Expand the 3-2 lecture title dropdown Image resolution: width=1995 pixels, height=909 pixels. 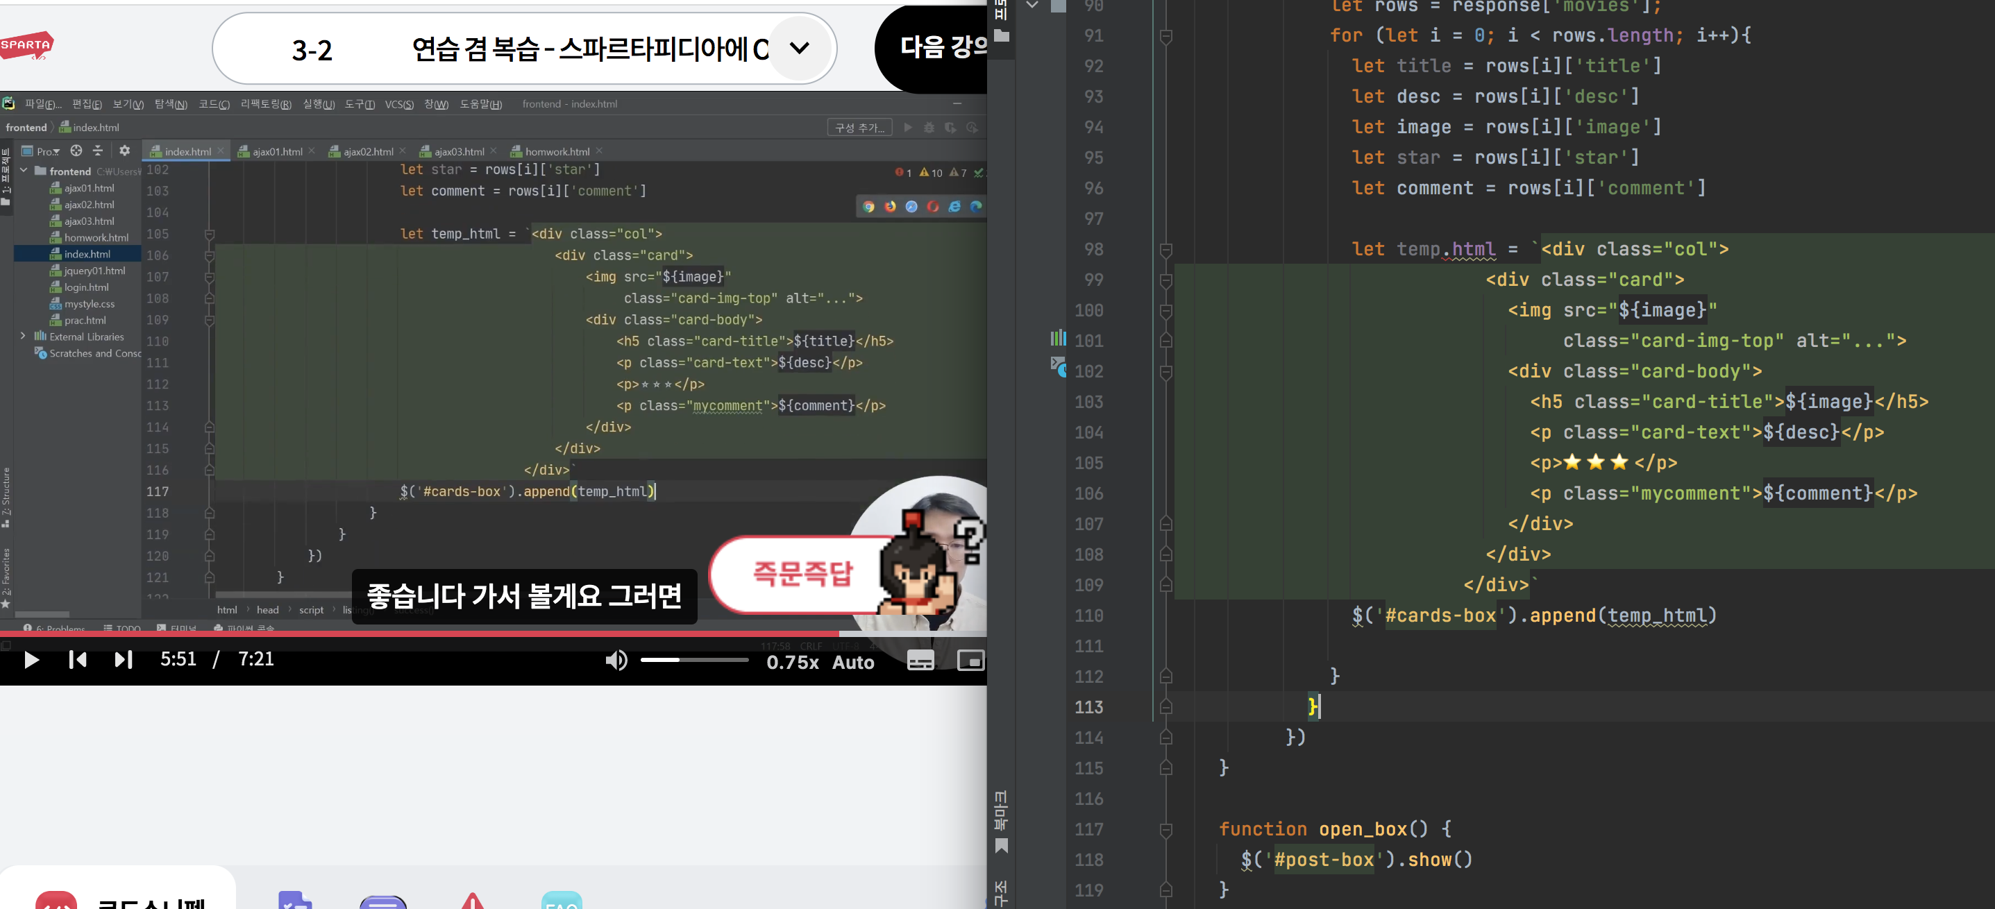[x=799, y=48]
